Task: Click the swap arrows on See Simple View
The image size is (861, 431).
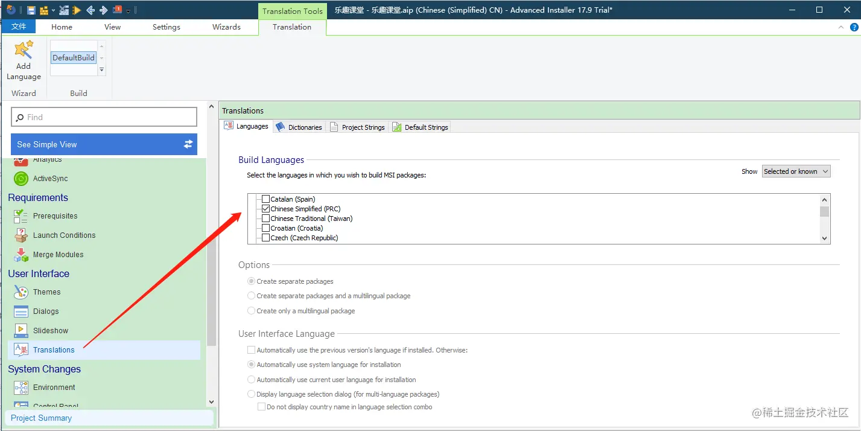Action: pos(188,144)
